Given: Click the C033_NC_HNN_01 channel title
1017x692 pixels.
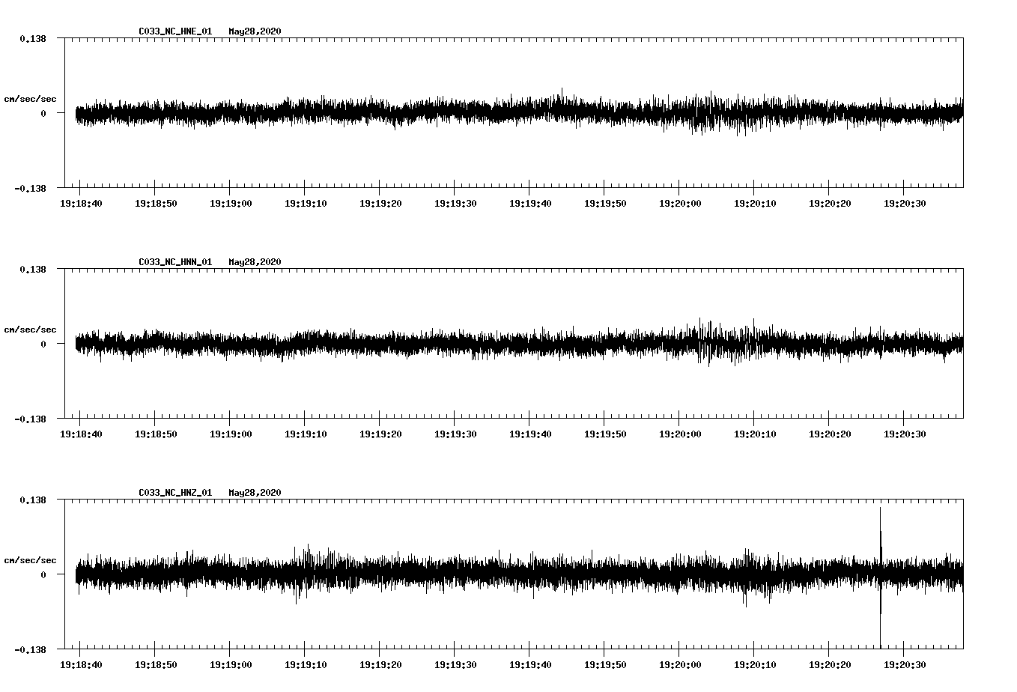Looking at the screenshot, I should pyautogui.click(x=175, y=262).
